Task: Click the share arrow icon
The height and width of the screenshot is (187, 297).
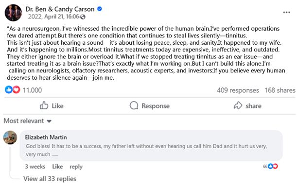Action: coord(238,105)
